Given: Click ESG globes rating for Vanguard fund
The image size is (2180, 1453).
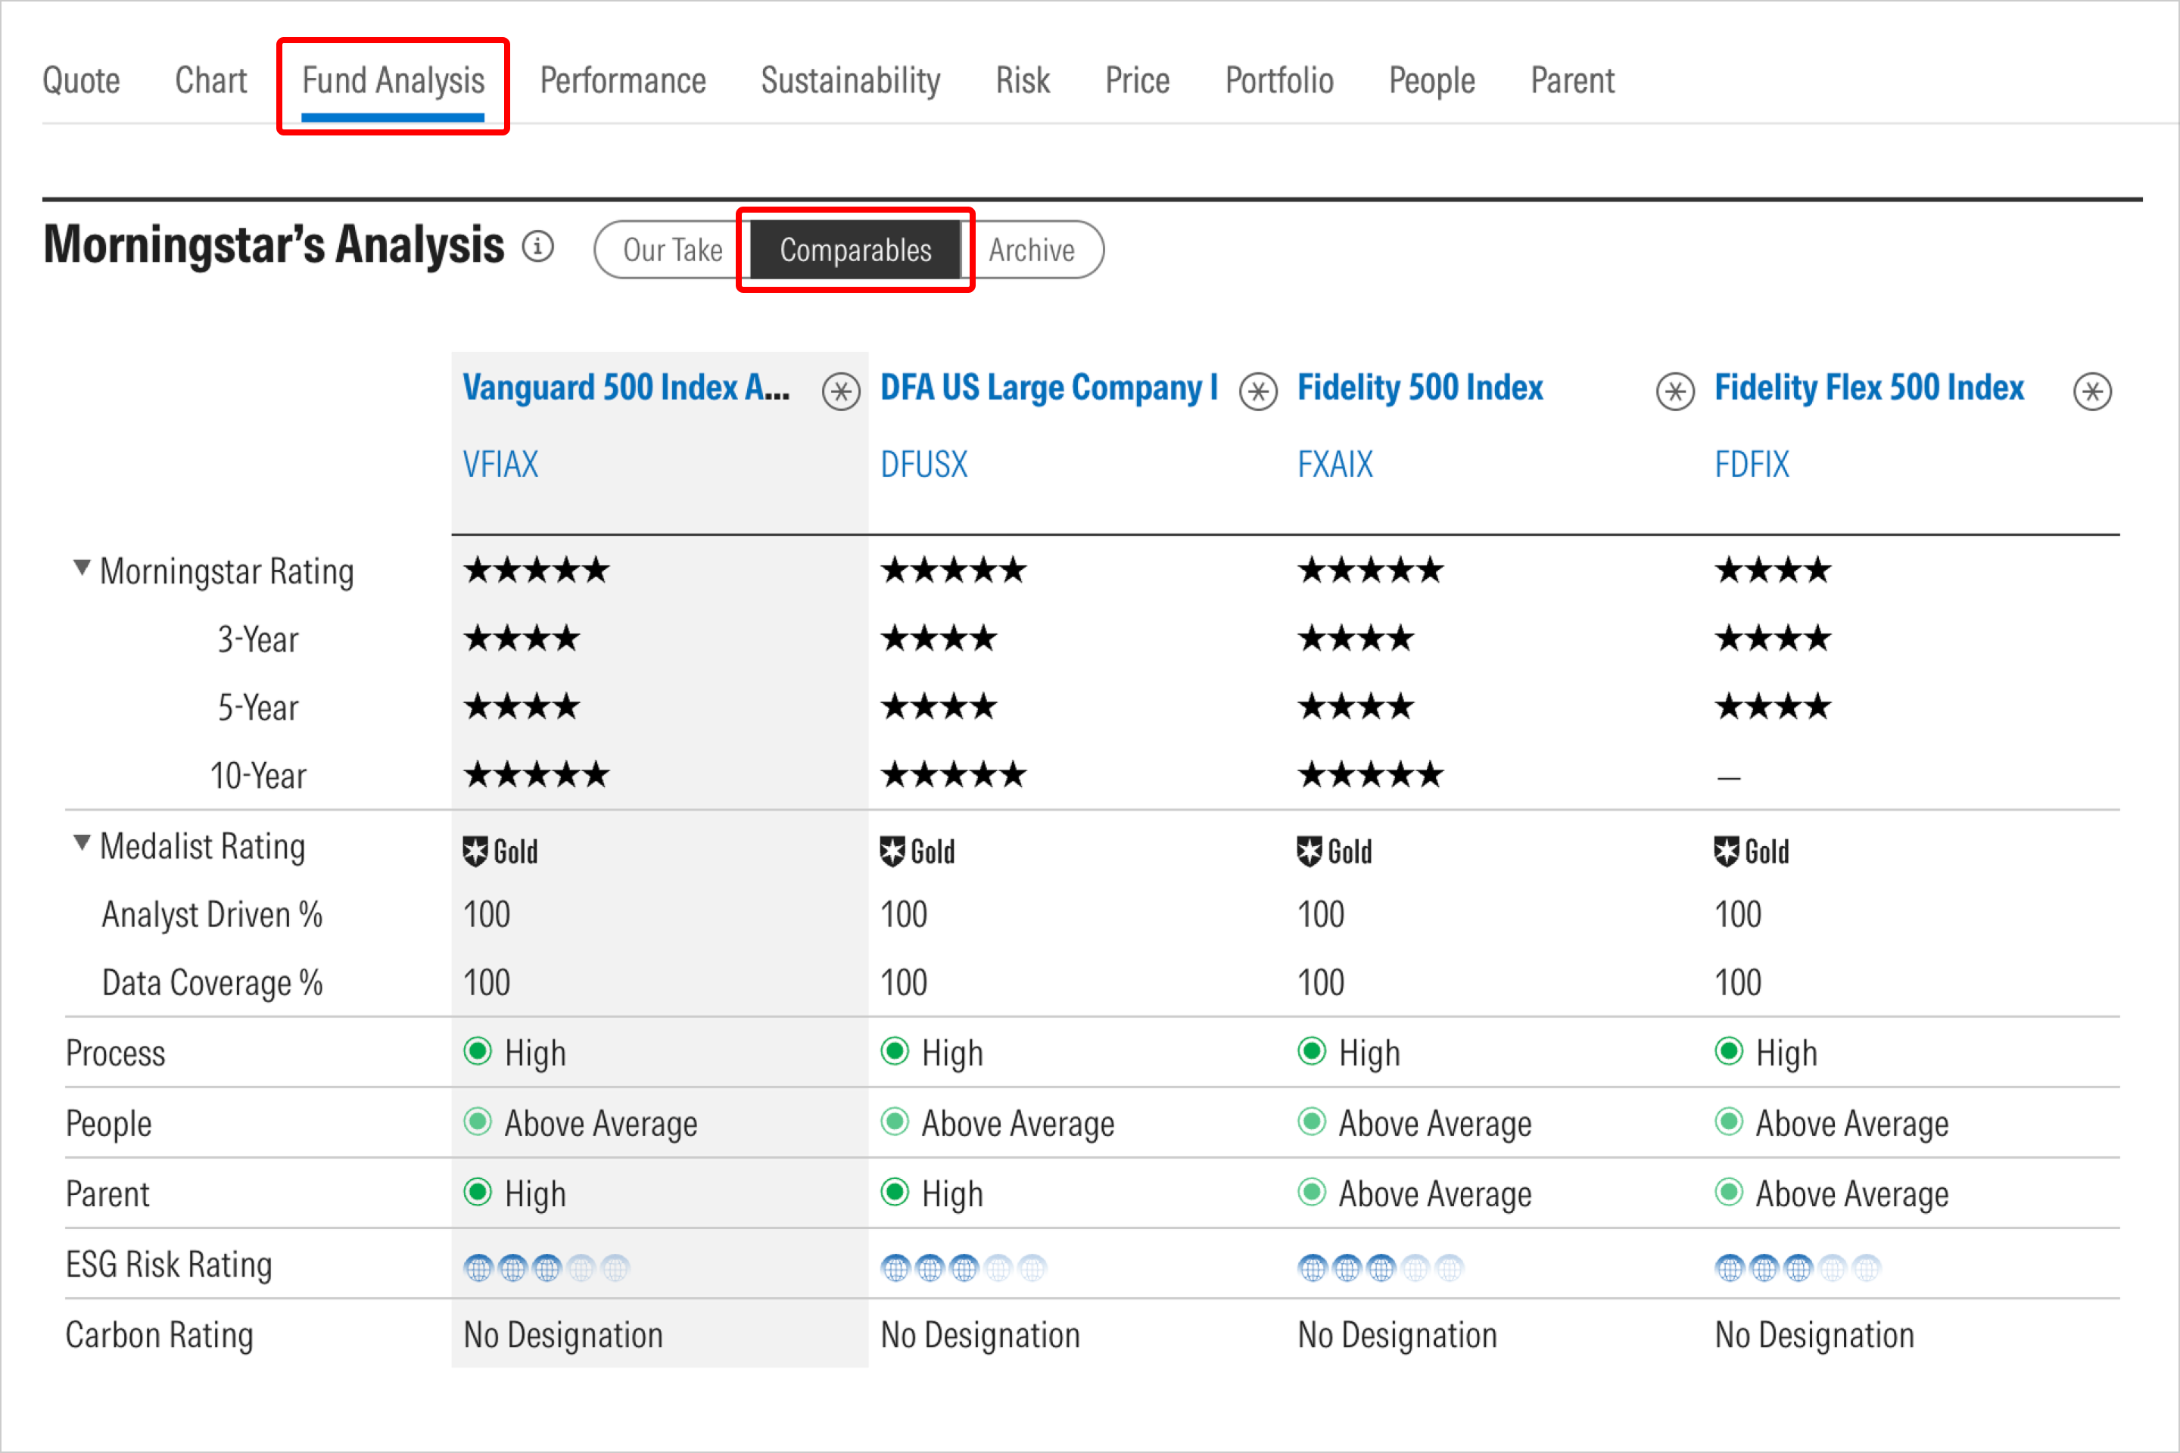Looking at the screenshot, I should pyautogui.click(x=546, y=1267).
